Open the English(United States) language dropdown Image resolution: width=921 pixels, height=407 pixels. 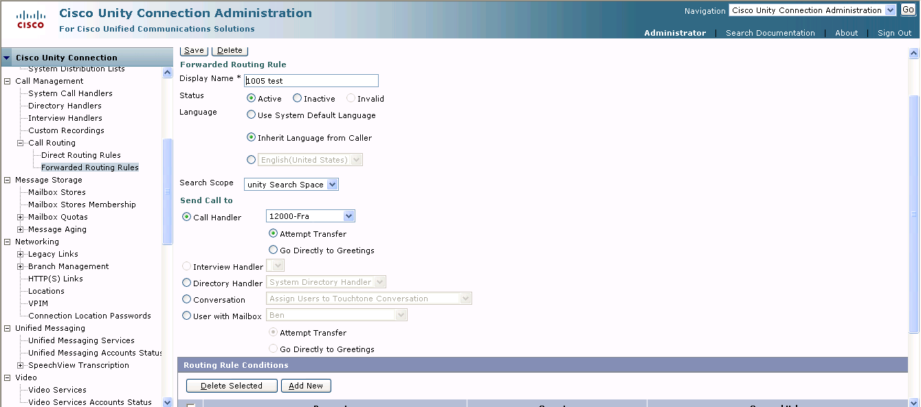click(x=310, y=160)
